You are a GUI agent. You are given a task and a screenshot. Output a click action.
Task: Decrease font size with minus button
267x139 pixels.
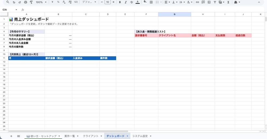click(x=102, y=2)
